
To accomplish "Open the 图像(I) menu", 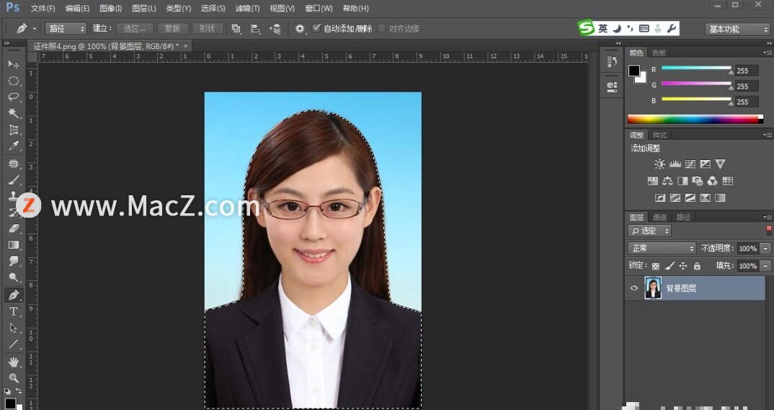I will pos(110,9).
